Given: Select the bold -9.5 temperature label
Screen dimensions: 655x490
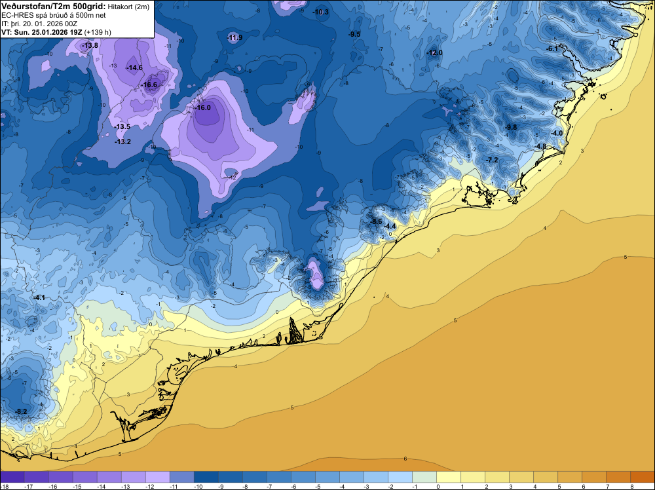Looking at the screenshot, I should pyautogui.click(x=354, y=34).
